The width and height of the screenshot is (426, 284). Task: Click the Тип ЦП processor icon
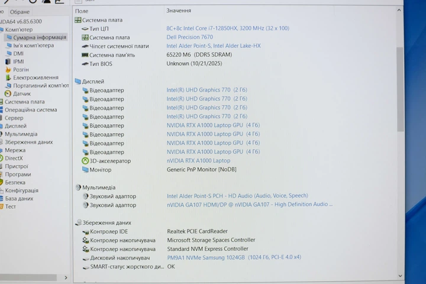pos(85,28)
